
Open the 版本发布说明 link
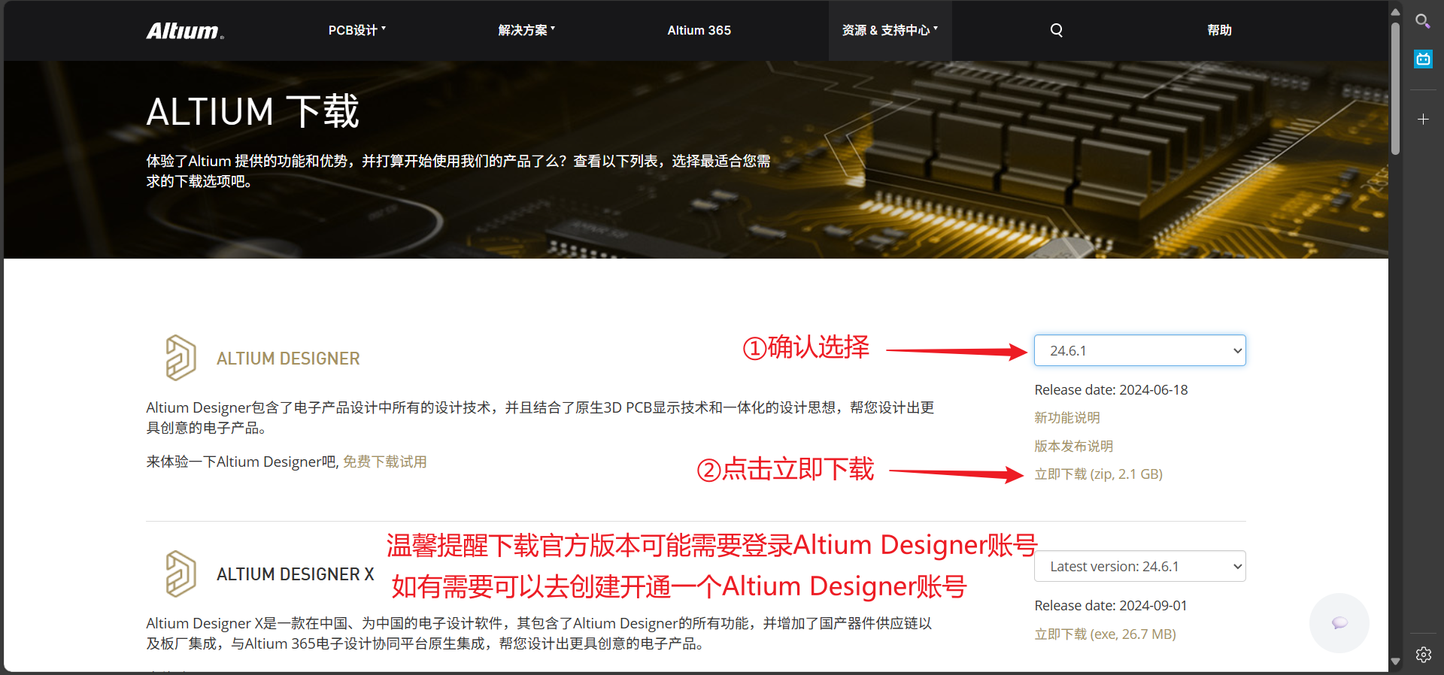[1073, 446]
